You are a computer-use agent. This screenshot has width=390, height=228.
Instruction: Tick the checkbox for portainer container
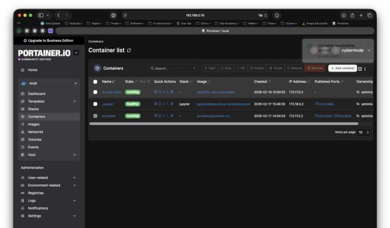point(96,116)
